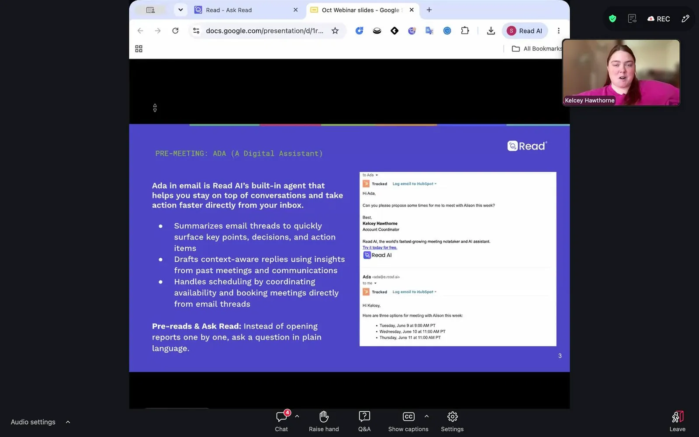Go forward in the browser
The height and width of the screenshot is (437, 699).
coord(158,31)
